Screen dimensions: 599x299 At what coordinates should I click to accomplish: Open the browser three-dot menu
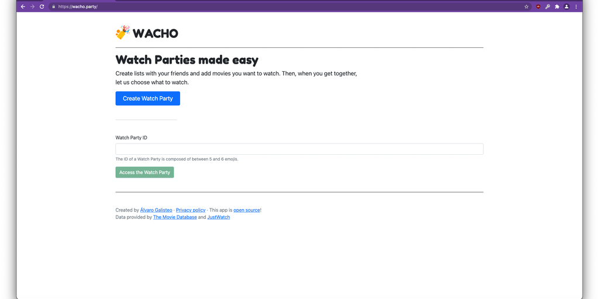point(576,6)
